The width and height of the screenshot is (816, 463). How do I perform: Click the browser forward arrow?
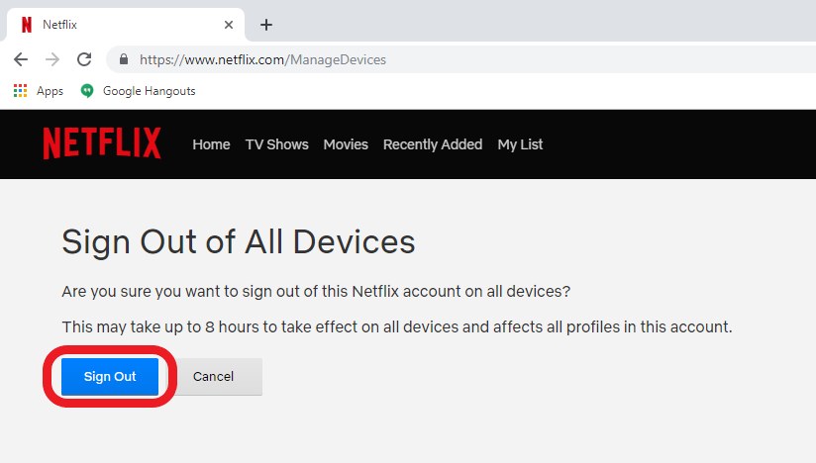tap(52, 59)
